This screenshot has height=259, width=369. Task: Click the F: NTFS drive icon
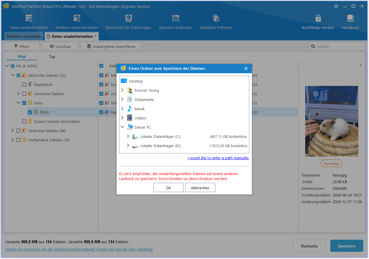[x=18, y=66]
